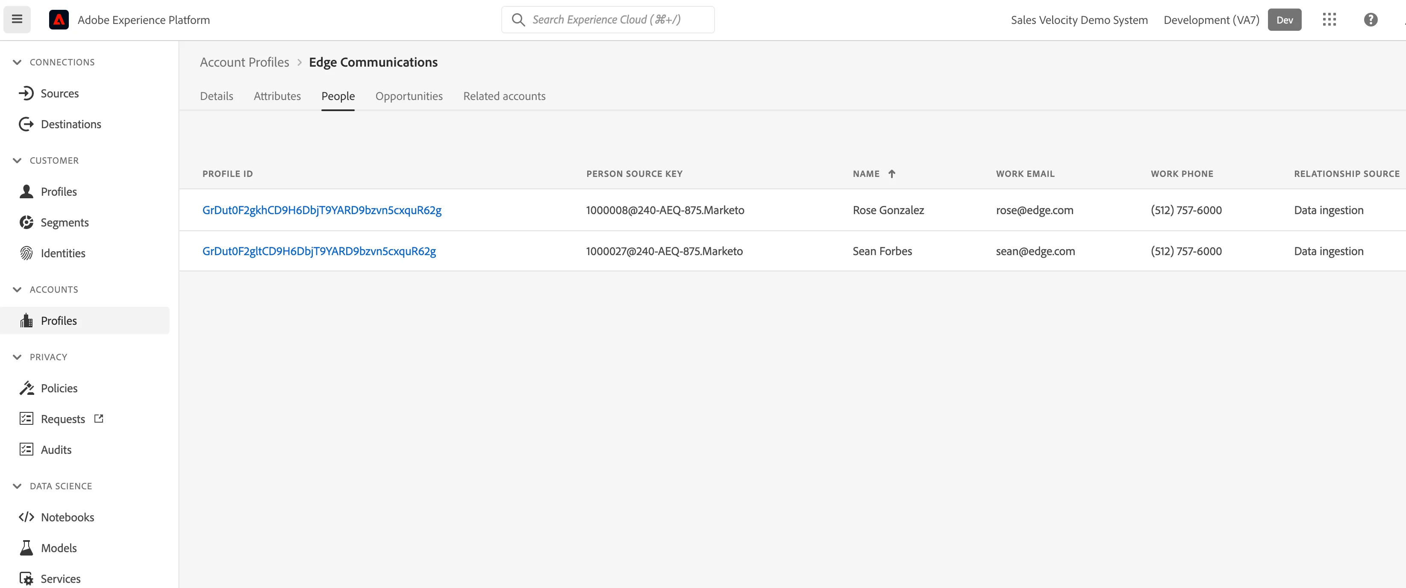Toggle the Name column sort arrow
The width and height of the screenshot is (1406, 588).
pyautogui.click(x=891, y=173)
